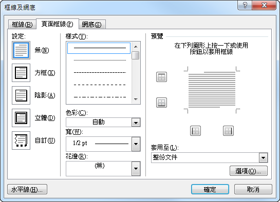
Task: Confirm with the 確定 button
Action: pos(210,189)
